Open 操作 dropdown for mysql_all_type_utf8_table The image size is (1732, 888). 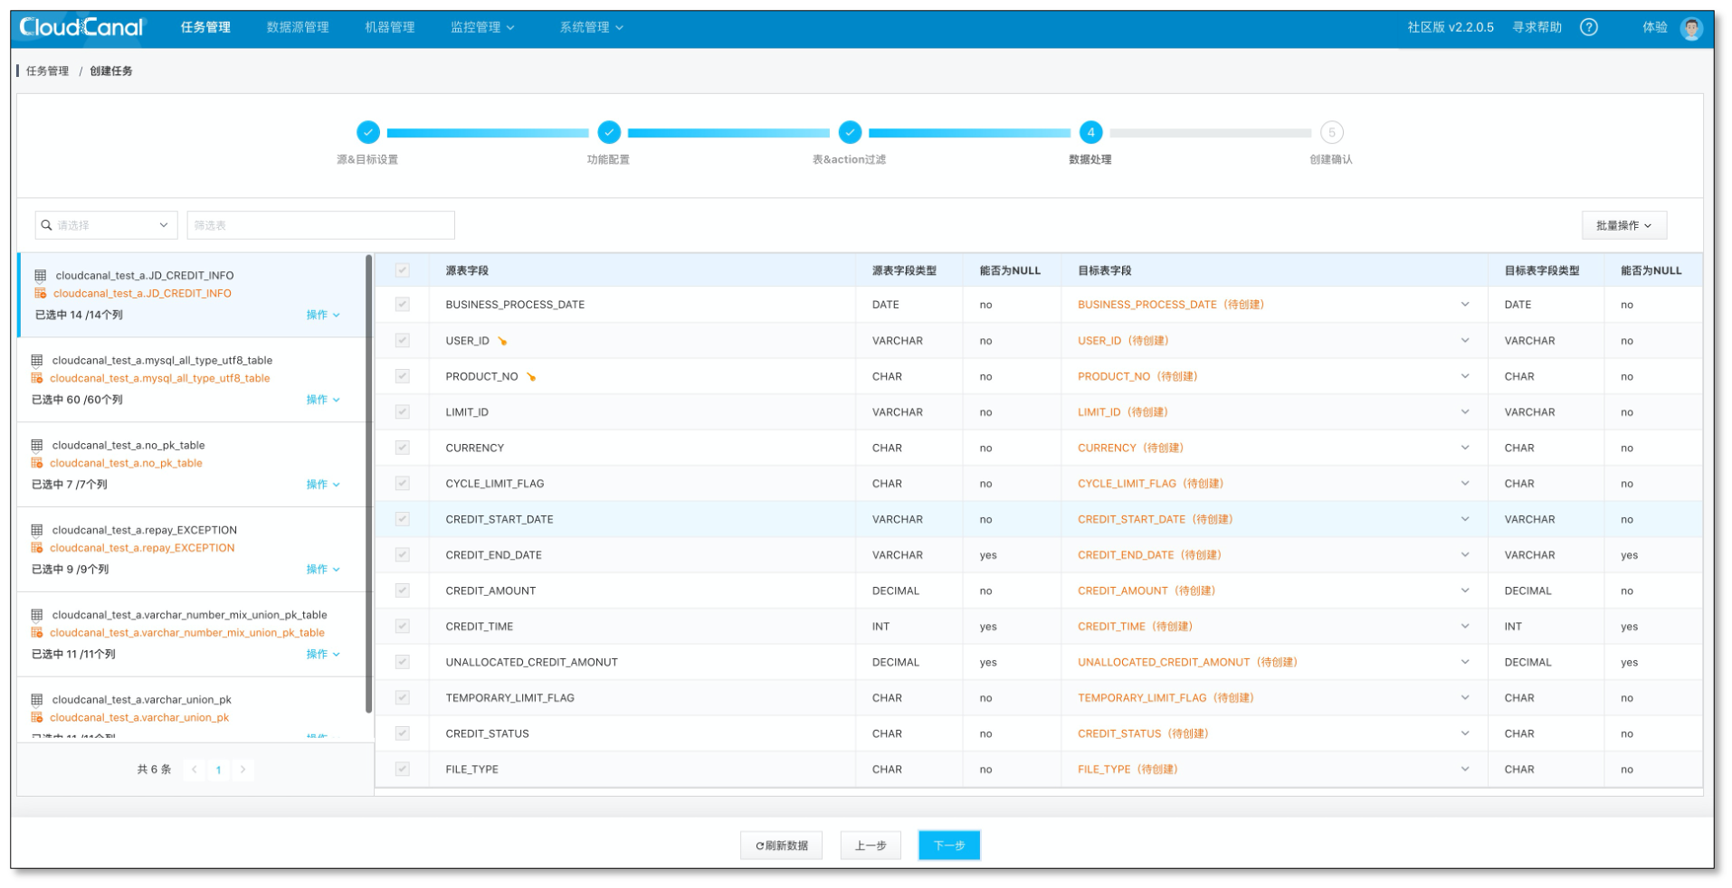pos(322,400)
